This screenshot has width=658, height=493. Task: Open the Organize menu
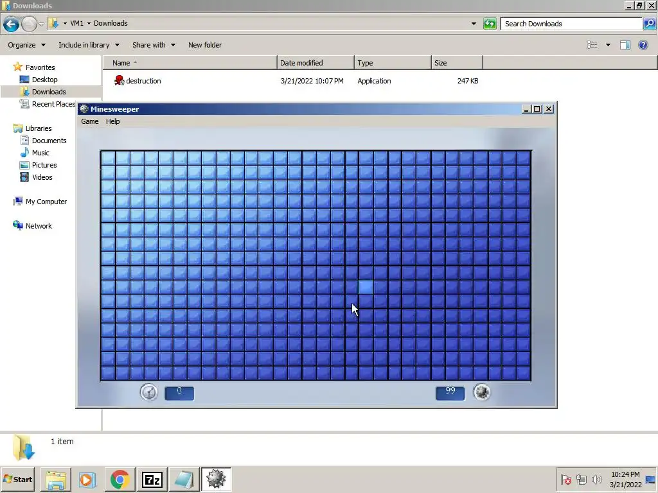click(x=26, y=45)
